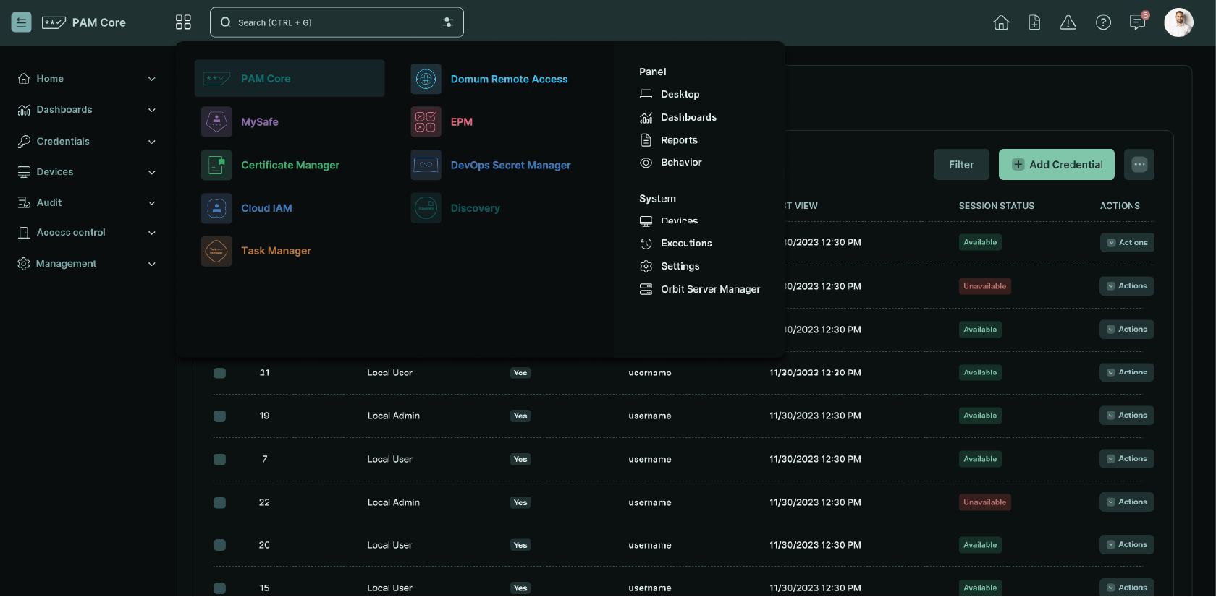This screenshot has width=1216, height=597.
Task: Open EPM module icon
Action: (x=426, y=121)
